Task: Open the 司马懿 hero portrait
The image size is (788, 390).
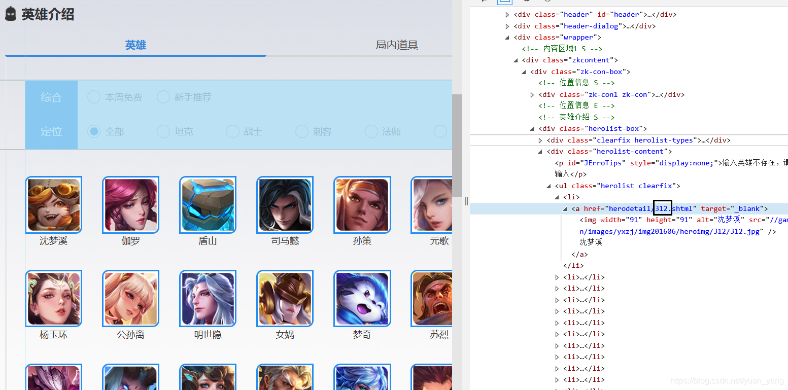Action: pos(285,205)
